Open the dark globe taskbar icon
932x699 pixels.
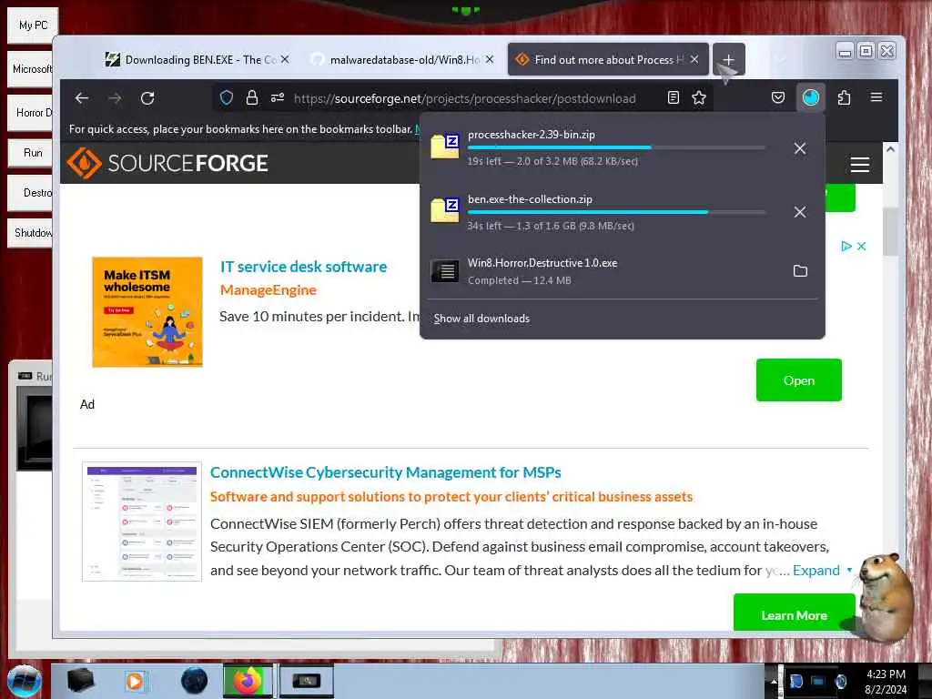(x=195, y=681)
